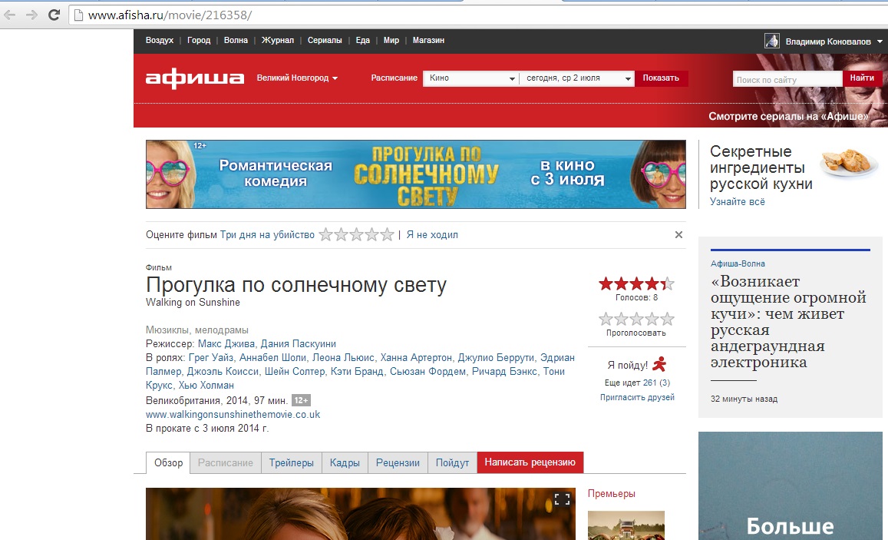Viewport: 888px width, 540px height.
Task: Click Секретные ингредиенты русской кухни ad heading
Action: (761, 167)
